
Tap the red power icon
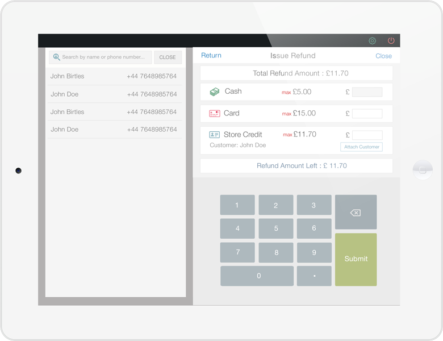(391, 41)
